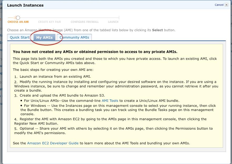232x164 pixels.
Task: Click the 'You have not created any AMIs' heading
Action: [x=95, y=52]
